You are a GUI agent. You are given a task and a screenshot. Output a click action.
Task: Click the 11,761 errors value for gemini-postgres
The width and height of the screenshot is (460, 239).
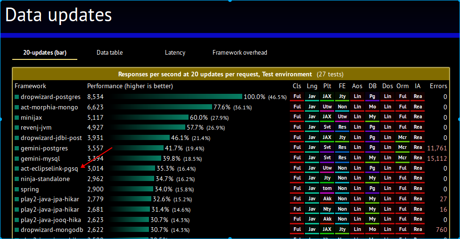click(x=437, y=148)
